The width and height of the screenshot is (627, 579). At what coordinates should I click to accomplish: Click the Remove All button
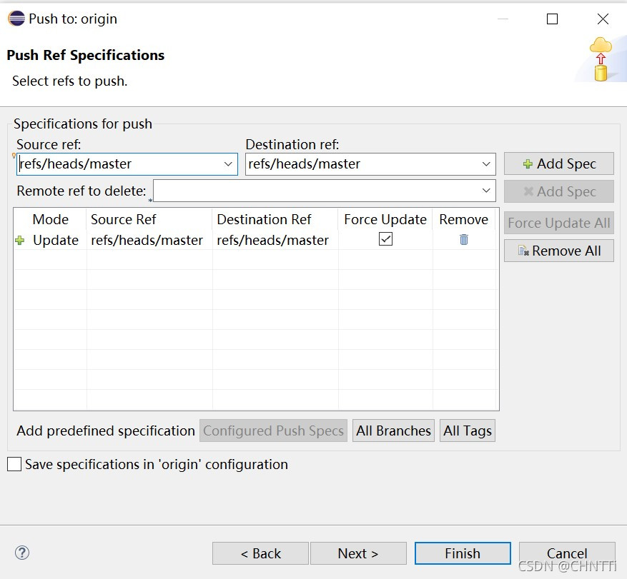click(558, 251)
